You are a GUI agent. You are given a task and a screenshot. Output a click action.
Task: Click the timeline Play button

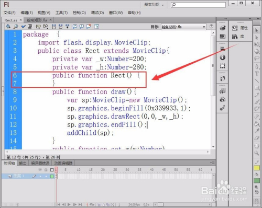tap(69, 204)
